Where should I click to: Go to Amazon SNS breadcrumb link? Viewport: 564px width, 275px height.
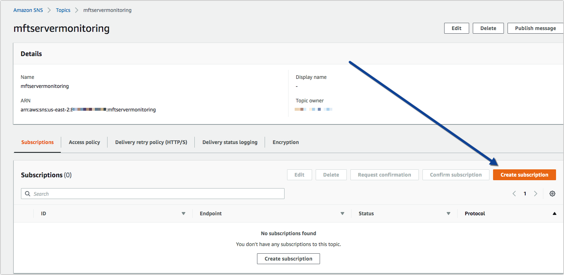pos(28,10)
